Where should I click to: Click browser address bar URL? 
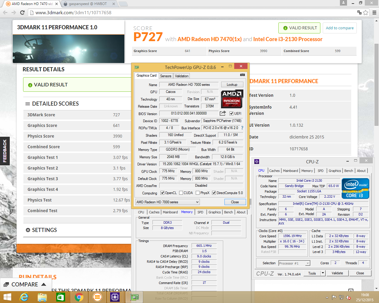pos(73,12)
